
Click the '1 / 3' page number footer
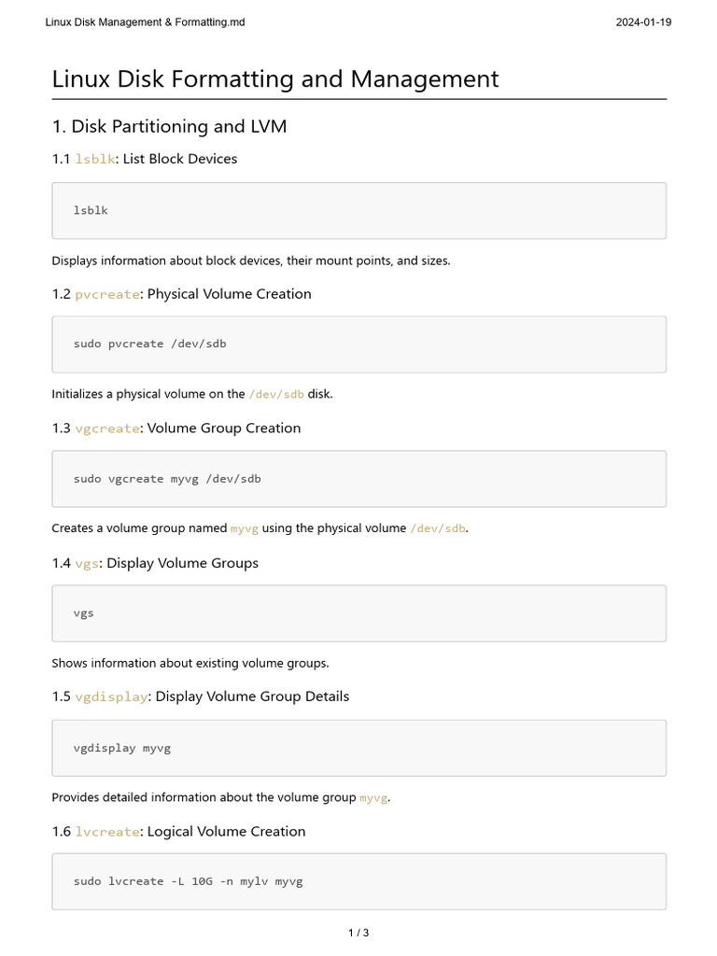click(358, 933)
